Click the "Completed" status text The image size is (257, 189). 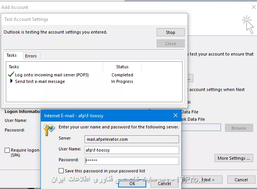click(x=122, y=75)
